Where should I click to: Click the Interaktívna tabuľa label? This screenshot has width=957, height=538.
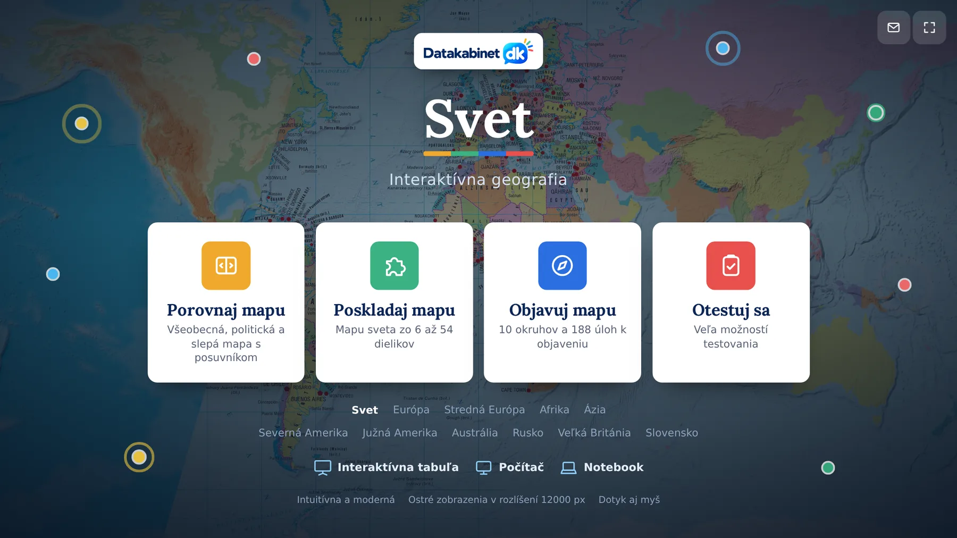pos(398,467)
